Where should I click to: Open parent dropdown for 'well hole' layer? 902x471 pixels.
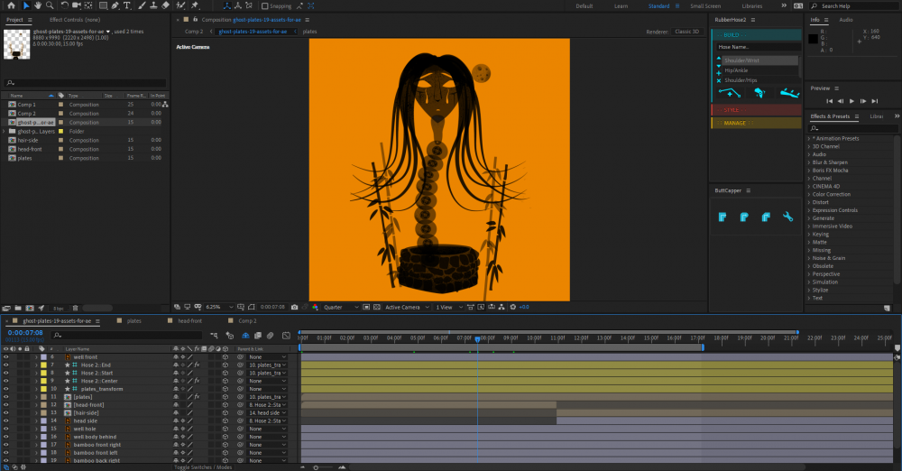[268, 429]
